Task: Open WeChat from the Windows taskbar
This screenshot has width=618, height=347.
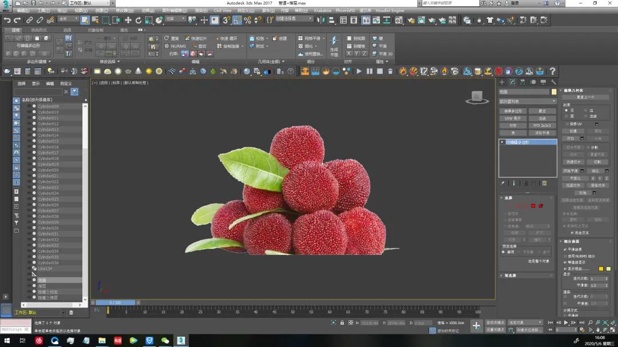Action: tap(165, 341)
